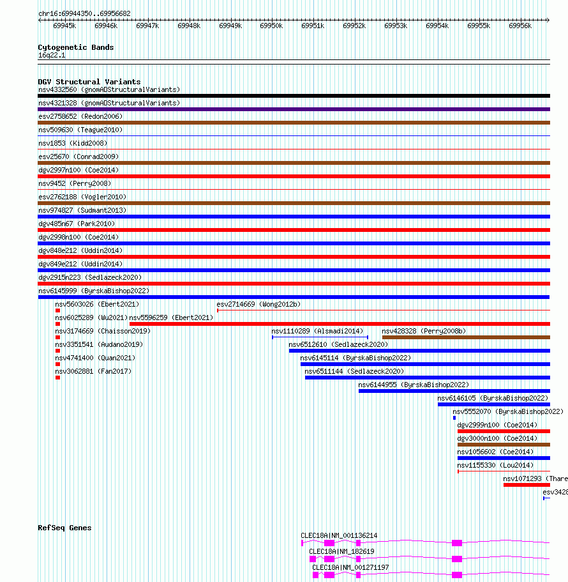The width and height of the screenshot is (568, 582).
Task: Select CLEC18A|NM_001271197 transcript label
Action: 350,567
